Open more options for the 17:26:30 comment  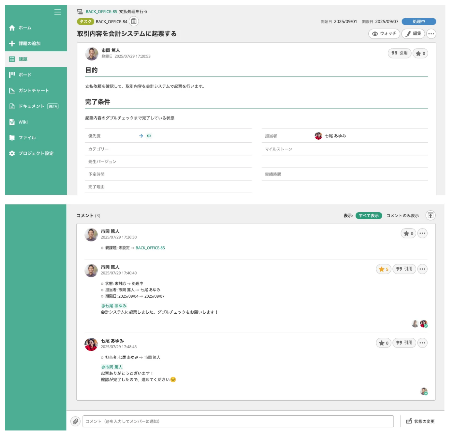422,233
